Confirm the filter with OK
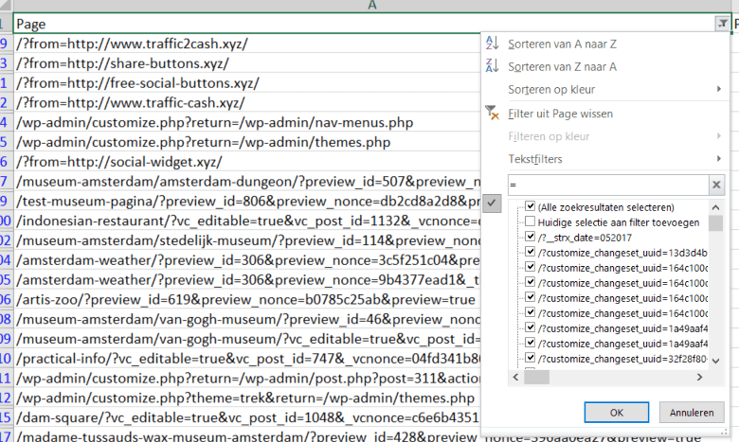Screen dimensions: 739x442 pyautogui.click(x=616, y=414)
